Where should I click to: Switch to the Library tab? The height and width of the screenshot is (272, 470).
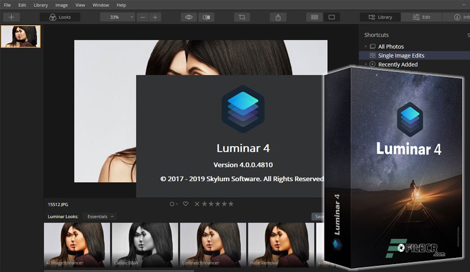380,17
